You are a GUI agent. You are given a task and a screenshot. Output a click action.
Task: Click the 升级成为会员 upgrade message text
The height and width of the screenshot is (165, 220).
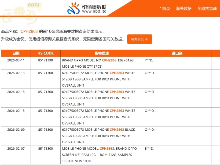(x=63, y=39)
